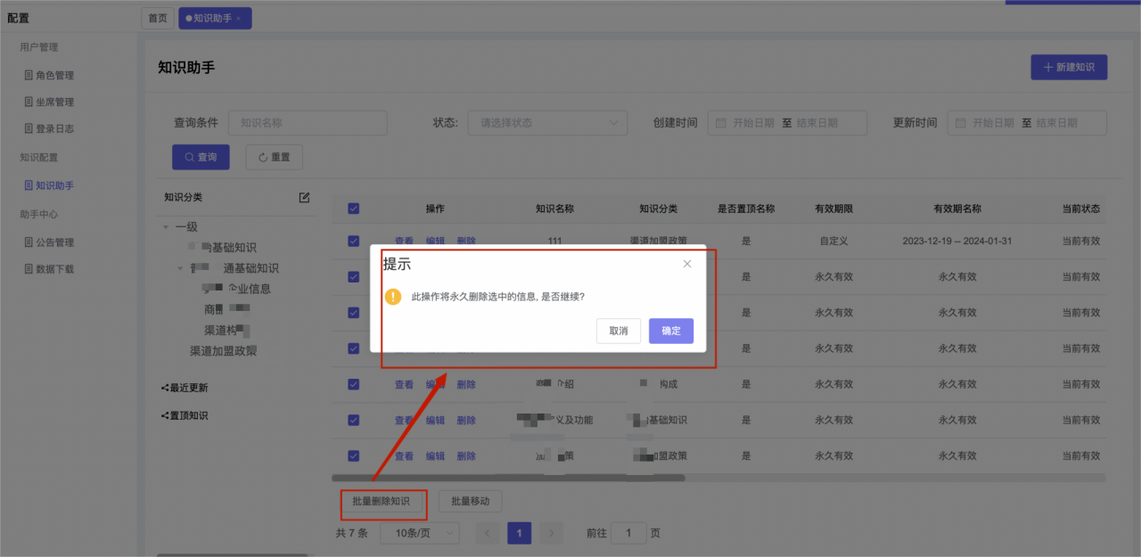Image resolution: width=1141 pixels, height=557 pixels.
Task: Click the 创建时间 结束日期 field
Action: pyautogui.click(x=817, y=123)
